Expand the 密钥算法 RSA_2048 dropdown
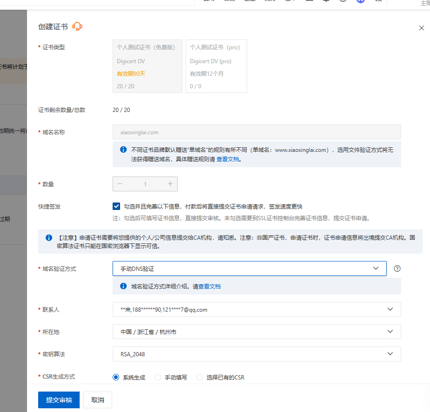The width and height of the screenshot is (430, 412). [256, 354]
